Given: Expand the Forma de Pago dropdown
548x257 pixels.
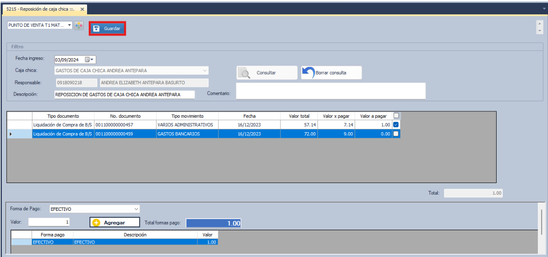Looking at the screenshot, I should pyautogui.click(x=136, y=209).
